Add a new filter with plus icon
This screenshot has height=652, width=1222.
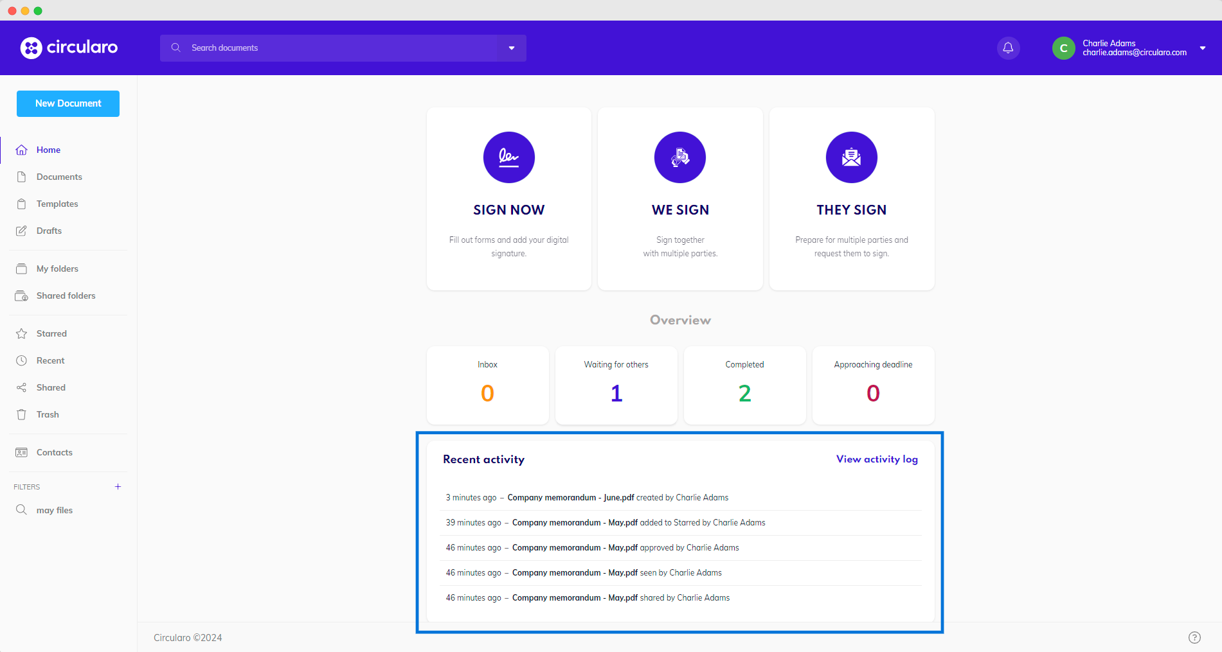coord(118,487)
